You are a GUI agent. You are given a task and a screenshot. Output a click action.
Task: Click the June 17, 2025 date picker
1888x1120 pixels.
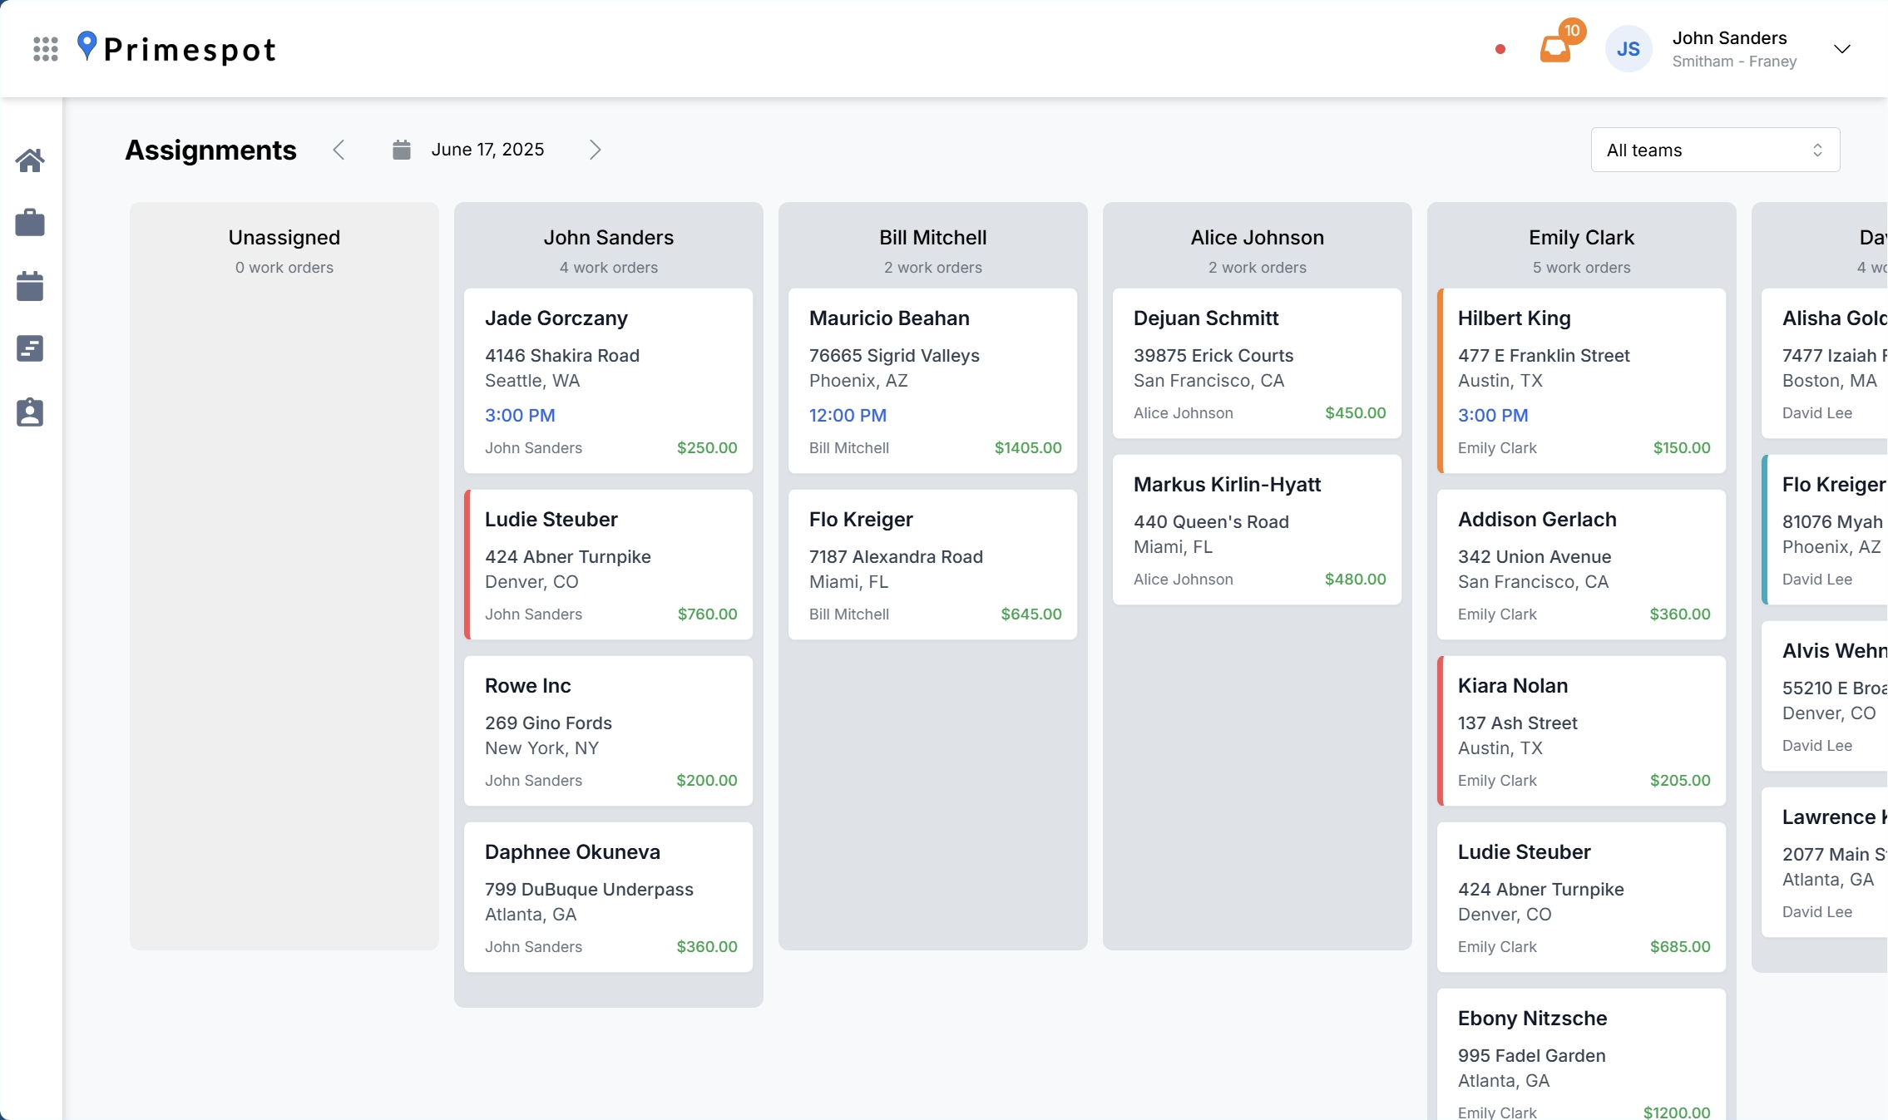point(487,150)
